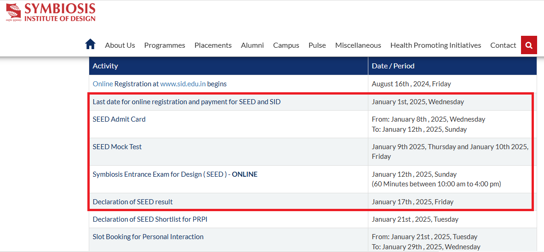The width and height of the screenshot is (544, 252).
Task: Click 'Slot Booking for Personal Interaction' label
Action: 148,237
